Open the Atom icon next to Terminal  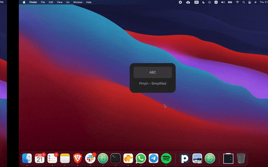tap(103, 158)
